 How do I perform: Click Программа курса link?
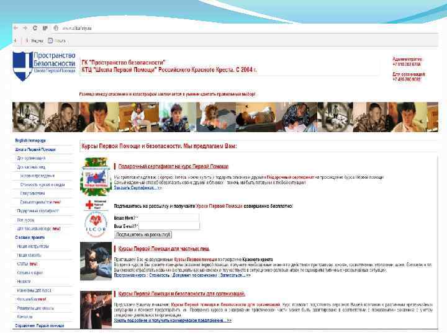130,275
